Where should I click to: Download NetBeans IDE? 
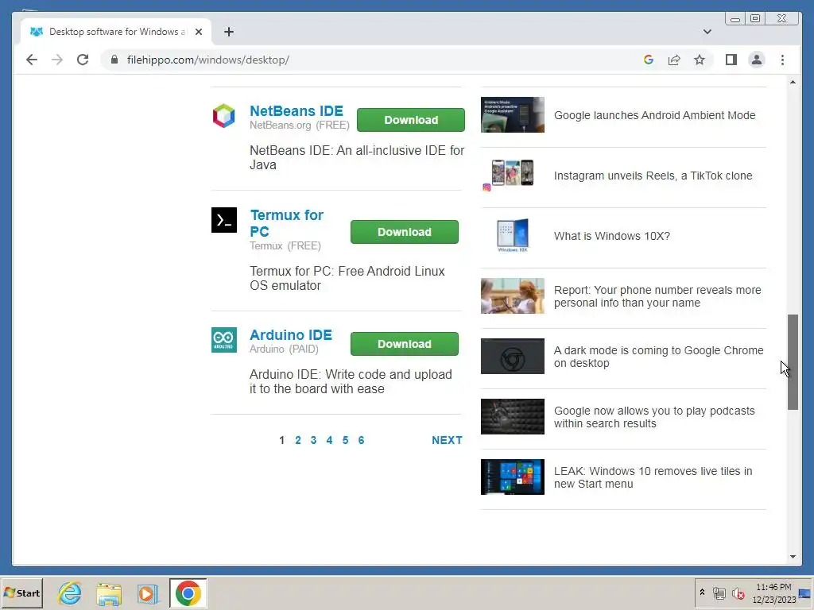click(411, 120)
